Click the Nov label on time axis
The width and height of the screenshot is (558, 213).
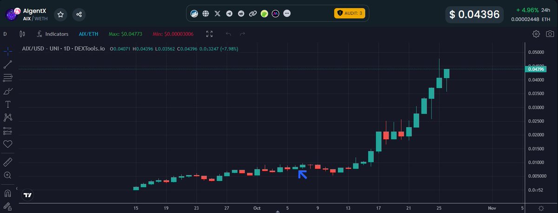[x=492, y=208]
